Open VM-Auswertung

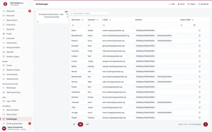17,92
